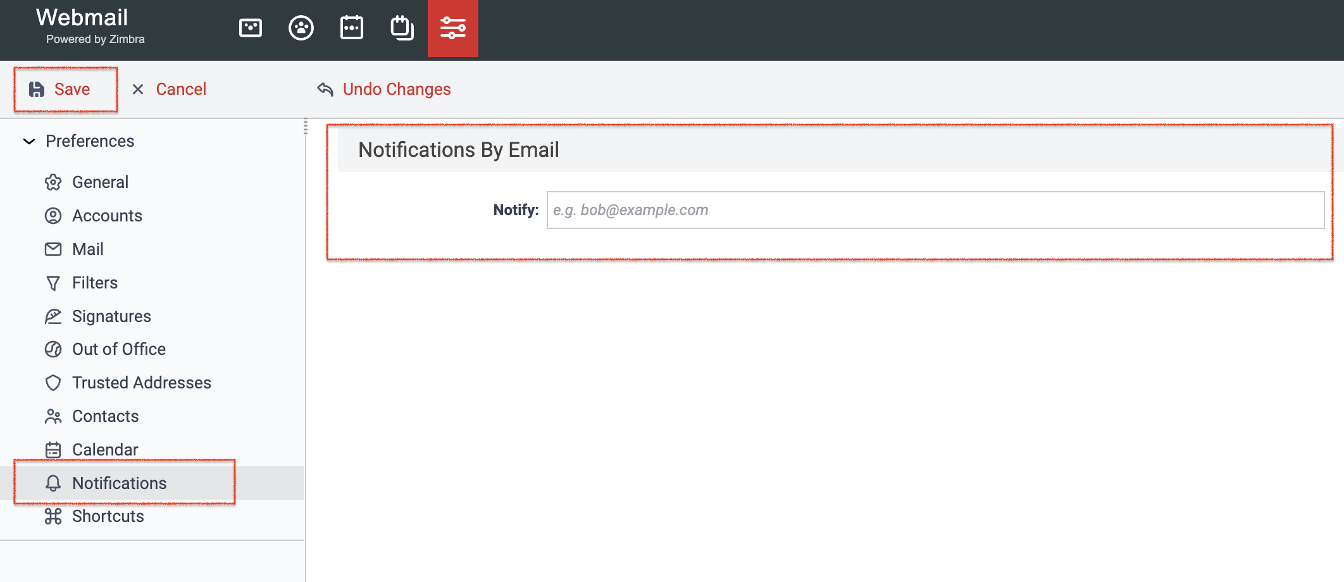Collapse the Preferences tree section
The width and height of the screenshot is (1344, 582).
29,141
